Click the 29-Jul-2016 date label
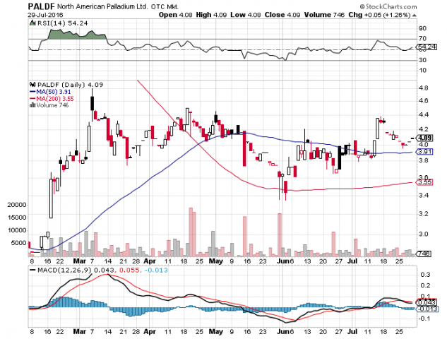The image size is (447, 339). point(45,15)
